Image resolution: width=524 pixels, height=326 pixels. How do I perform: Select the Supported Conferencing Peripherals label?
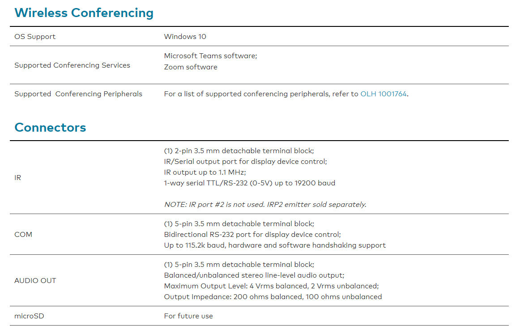pyautogui.click(x=78, y=94)
